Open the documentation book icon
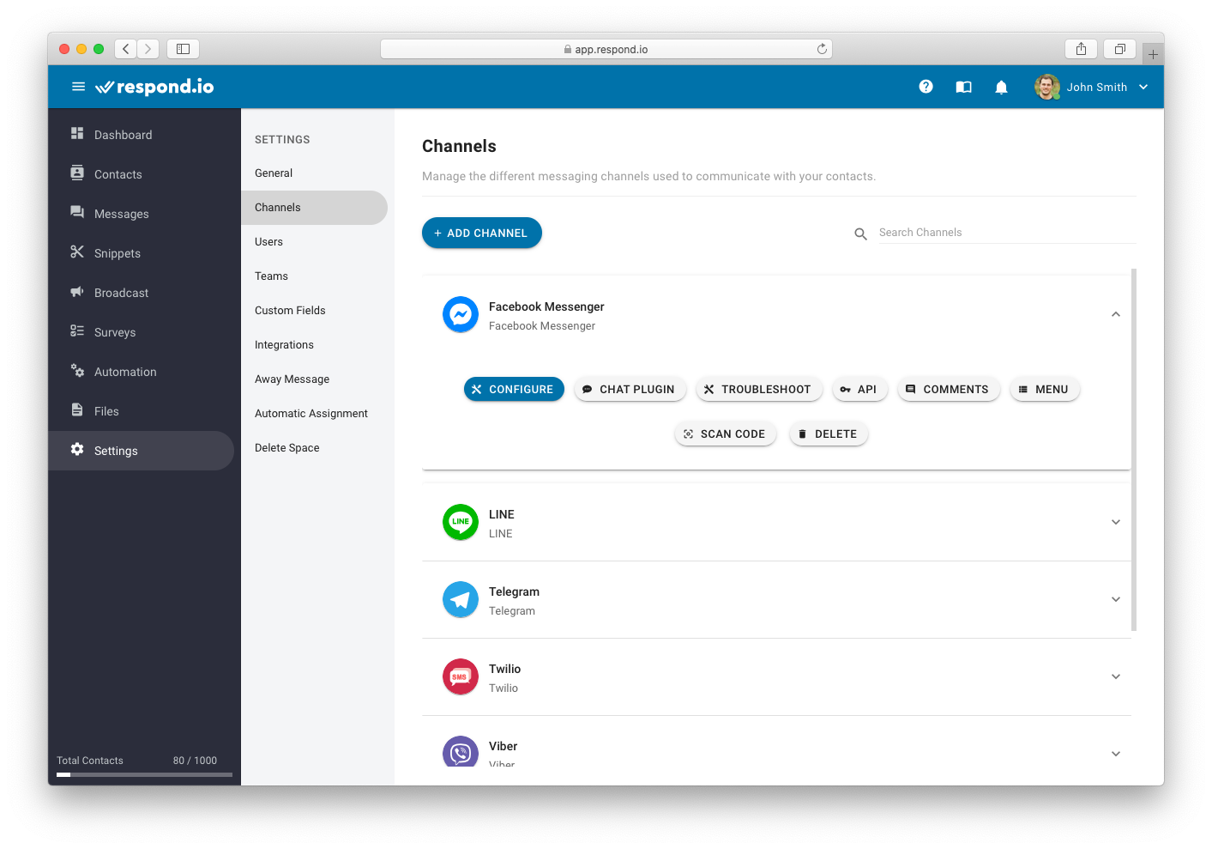The width and height of the screenshot is (1212, 849). [963, 87]
